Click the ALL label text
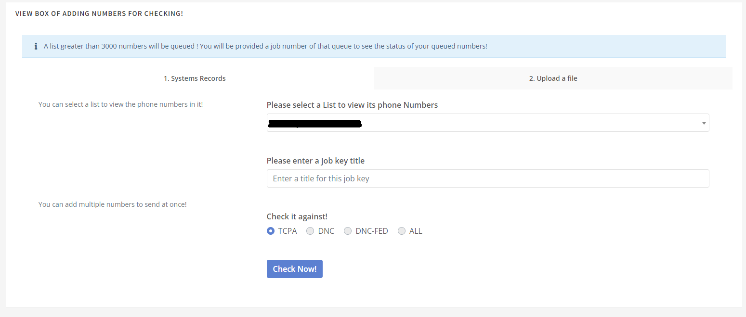 point(416,231)
